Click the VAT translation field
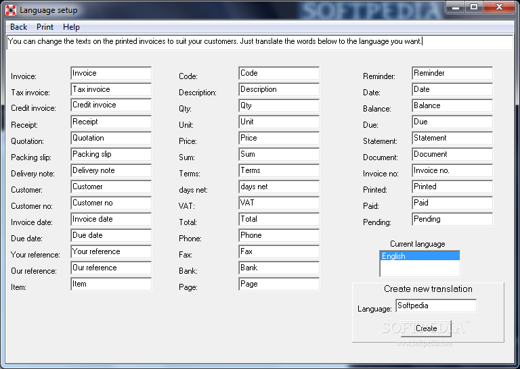 [x=279, y=203]
